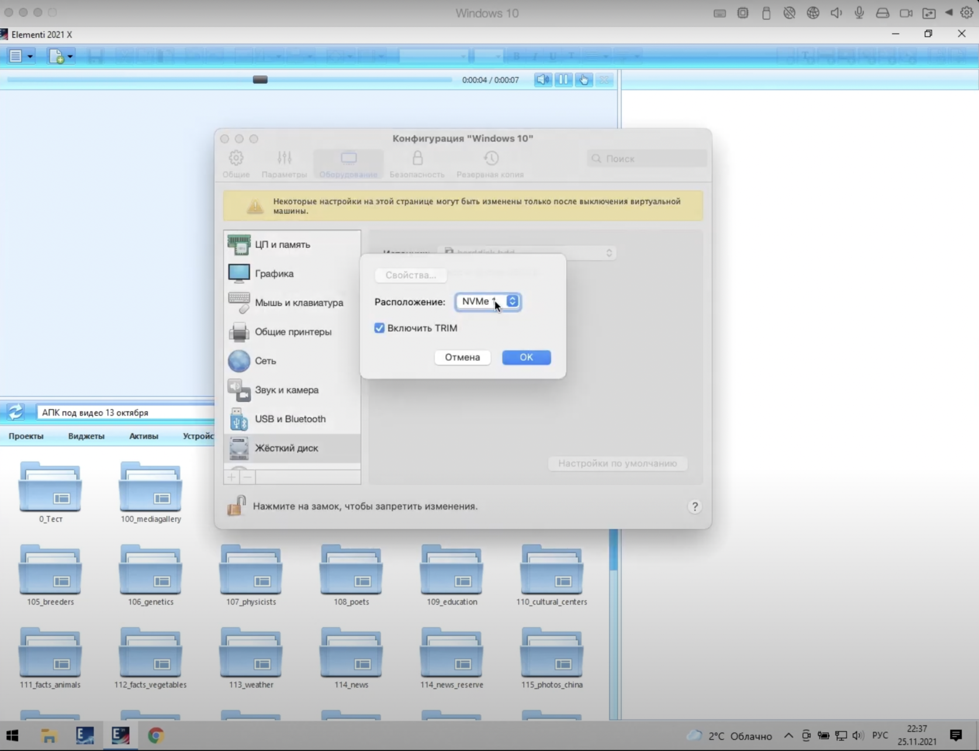979x751 pixels.
Task: Open the network globe icon in Parallels toolbar
Action: [x=813, y=13]
